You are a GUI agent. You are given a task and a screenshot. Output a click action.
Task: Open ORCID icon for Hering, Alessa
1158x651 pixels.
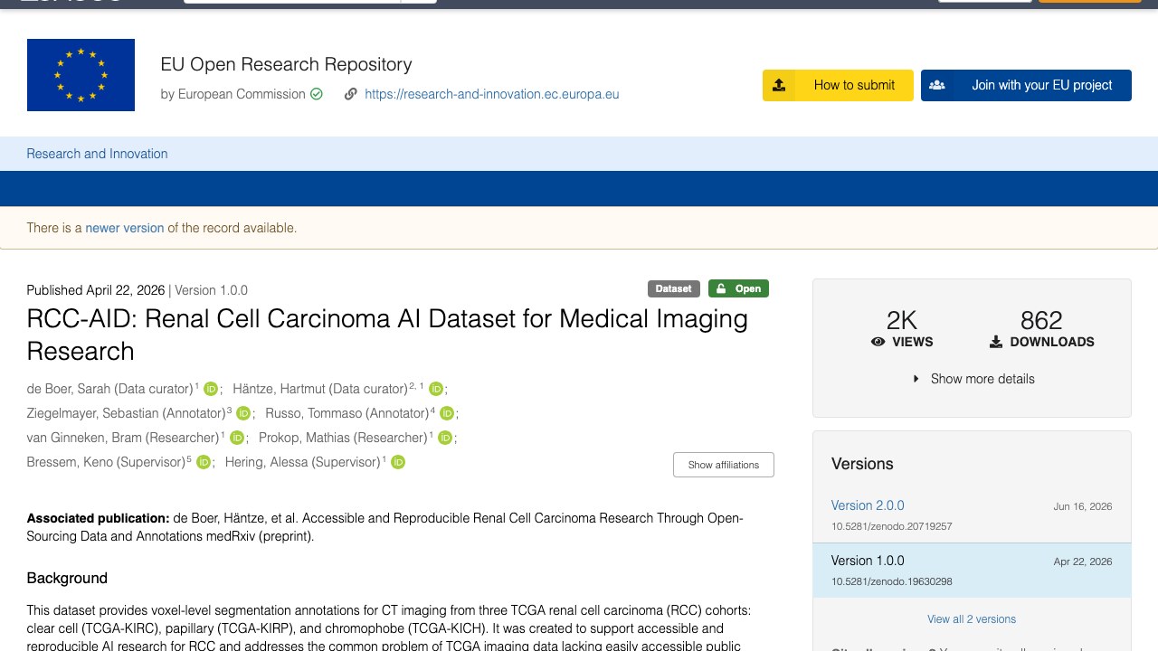point(398,462)
